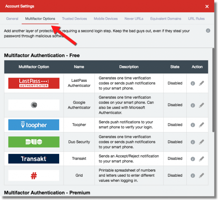Edit Duo Security using pencil icon
The height and width of the screenshot is (200, 218).
point(201,142)
